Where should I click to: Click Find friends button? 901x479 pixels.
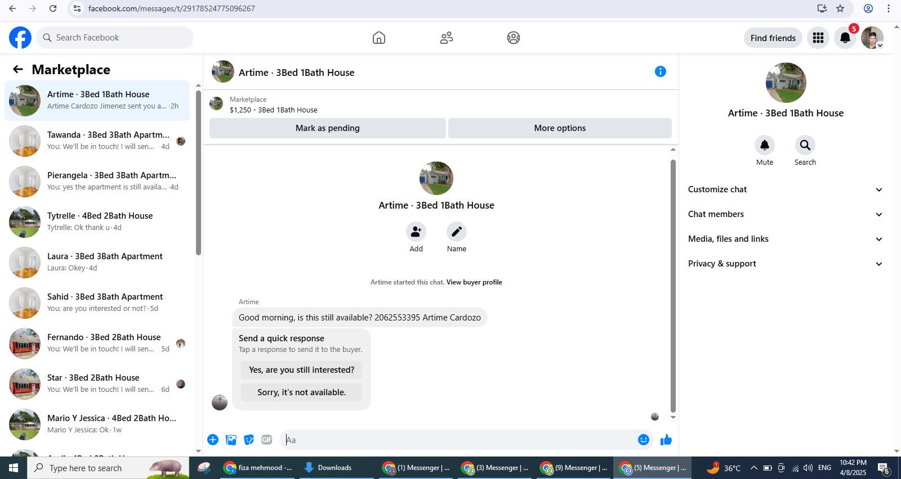coord(773,38)
